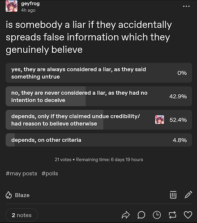The width and height of the screenshot is (197, 223).
Task: Open the three-dot post options menu
Action: click(186, 6)
